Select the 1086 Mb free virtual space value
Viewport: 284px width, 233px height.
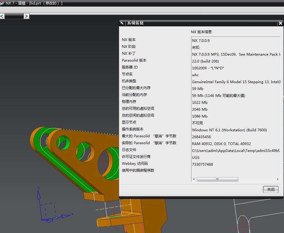click(x=199, y=116)
